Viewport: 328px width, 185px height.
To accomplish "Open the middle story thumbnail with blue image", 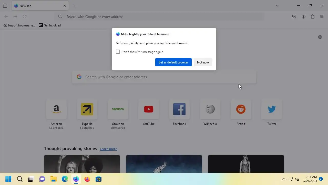I will click(164, 164).
